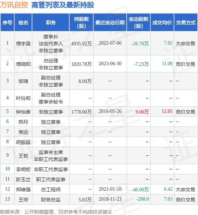Click the change value -7.23万
This screenshot has height=215, width=198.
[x=141, y=64]
